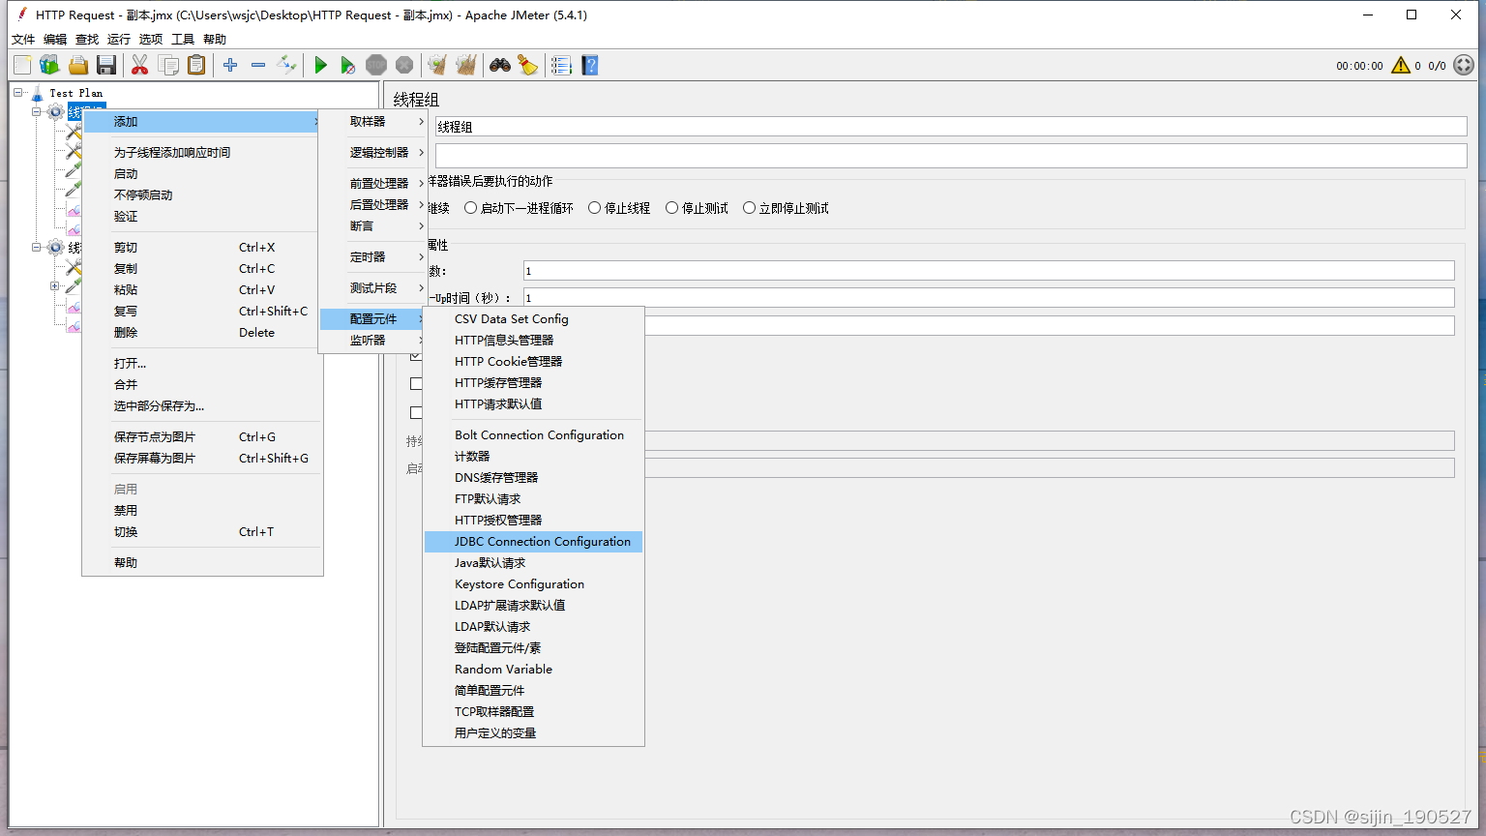Open the 后置处理器 submenu
This screenshot has height=836, width=1486.
(373, 204)
